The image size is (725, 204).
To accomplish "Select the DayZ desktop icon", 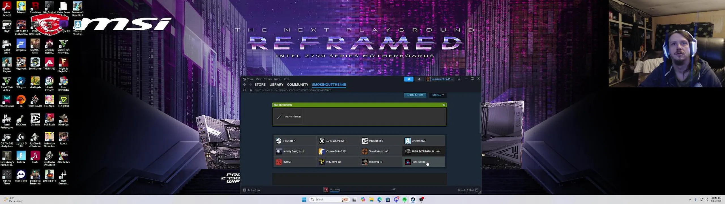I will (7, 26).
